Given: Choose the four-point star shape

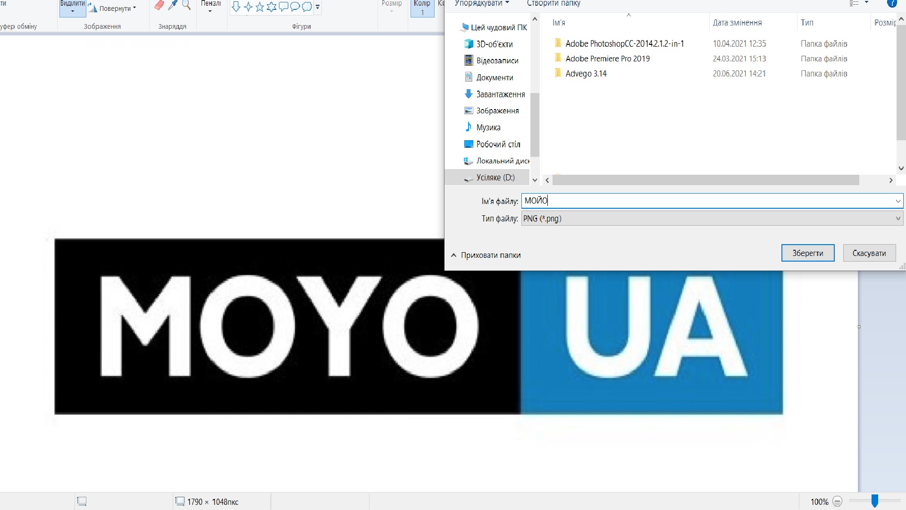Looking at the screenshot, I should [248, 7].
